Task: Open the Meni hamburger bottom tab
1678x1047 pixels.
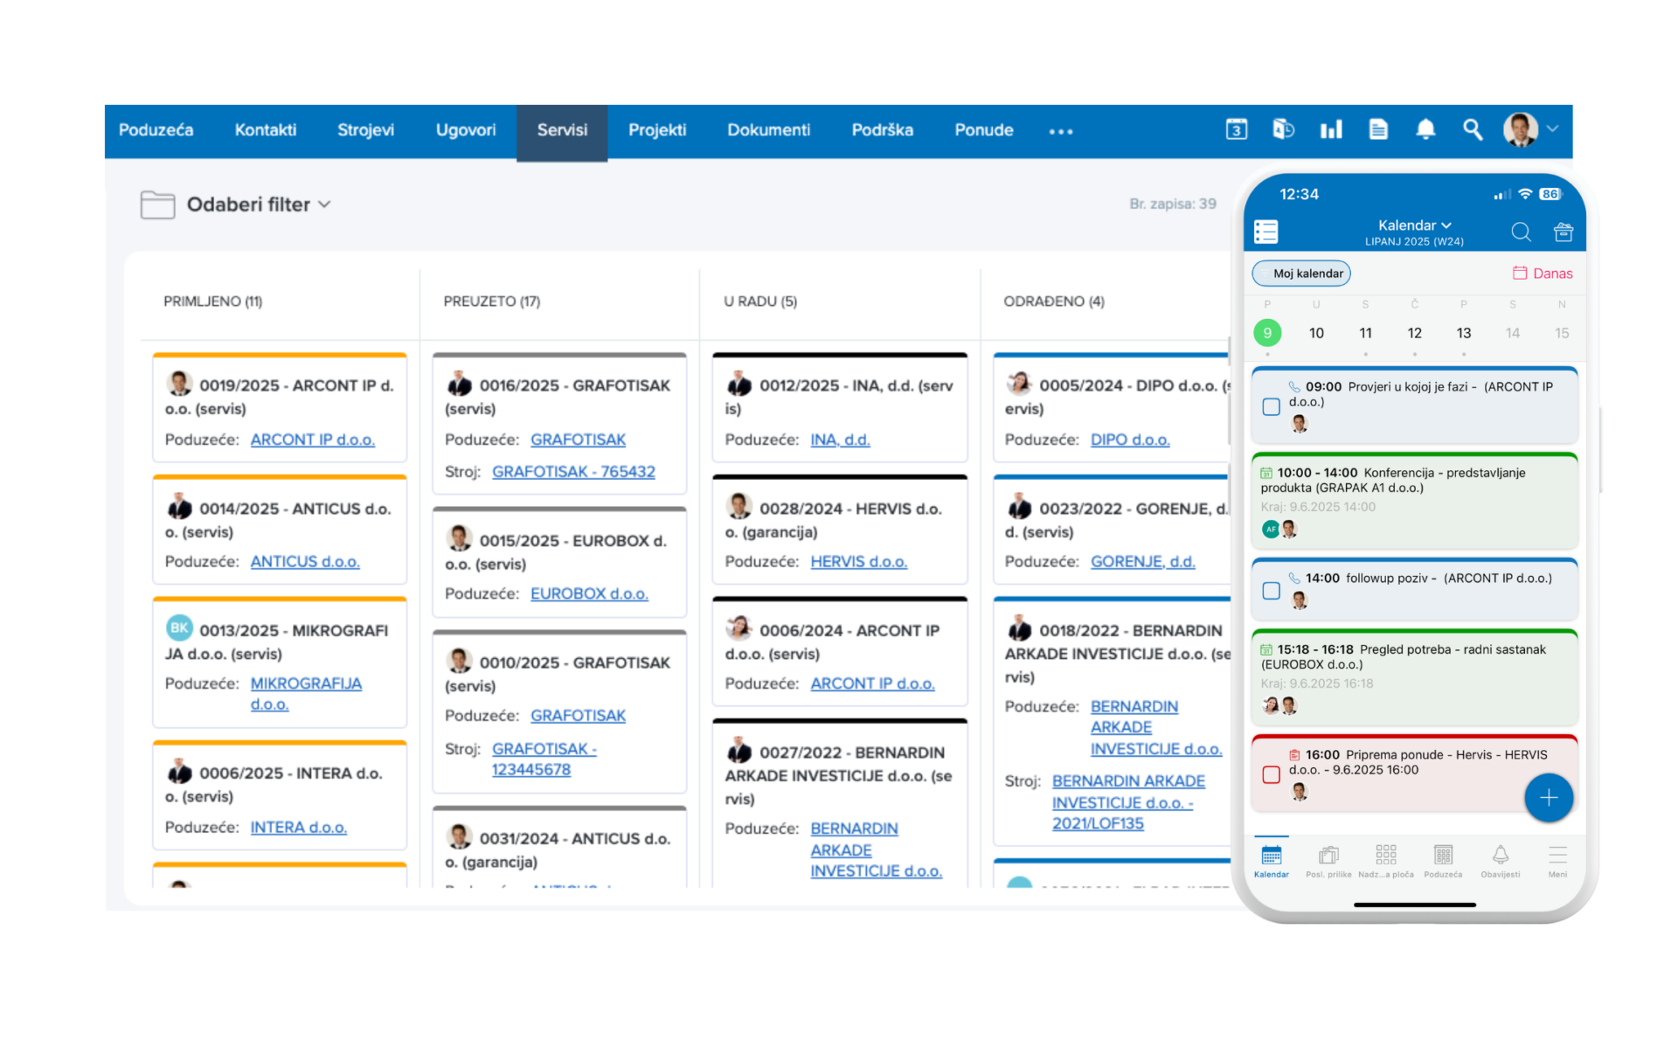Action: click(x=1557, y=861)
